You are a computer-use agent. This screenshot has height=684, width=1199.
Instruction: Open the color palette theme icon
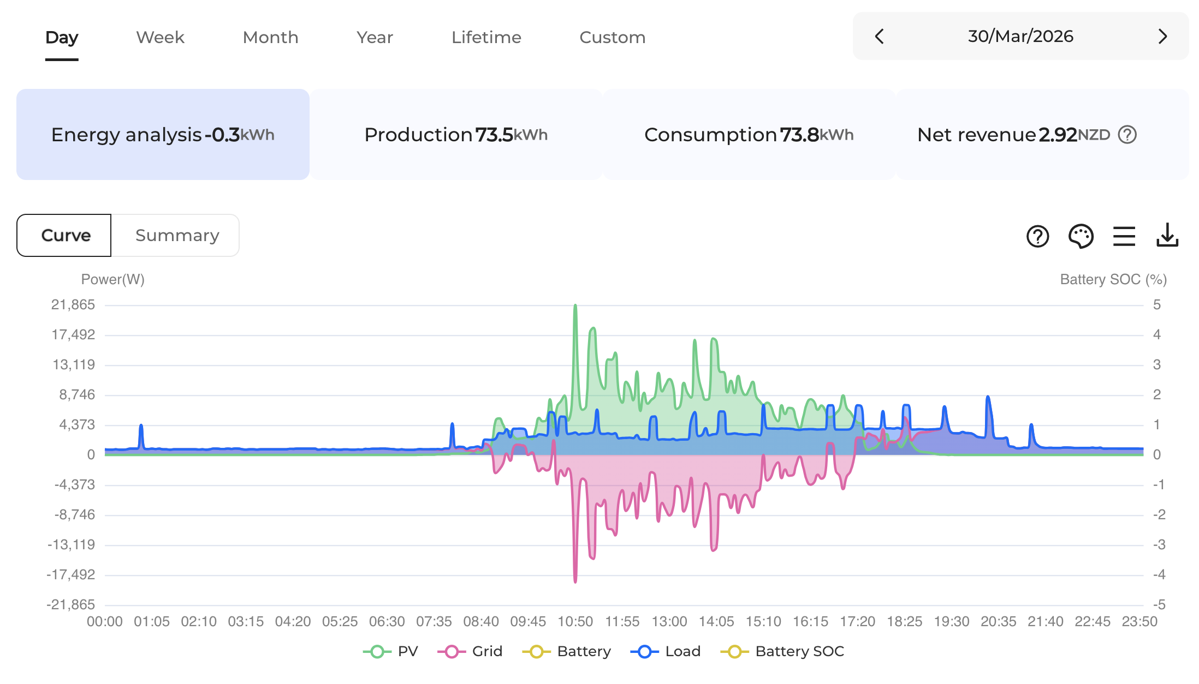[x=1081, y=236]
